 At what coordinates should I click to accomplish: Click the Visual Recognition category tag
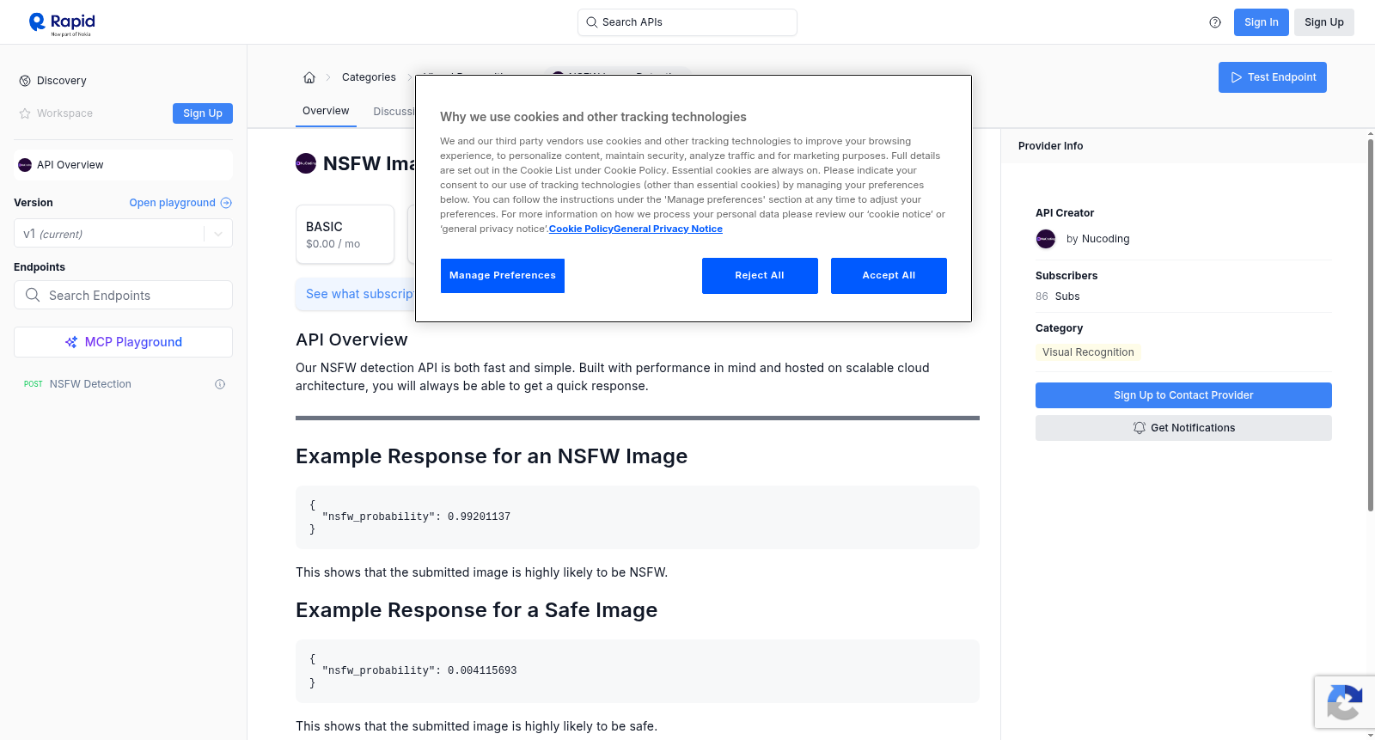(x=1088, y=352)
